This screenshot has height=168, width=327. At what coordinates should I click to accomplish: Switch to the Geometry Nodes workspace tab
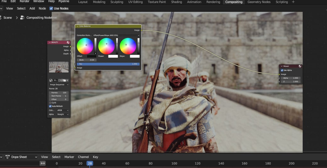pos(259,2)
